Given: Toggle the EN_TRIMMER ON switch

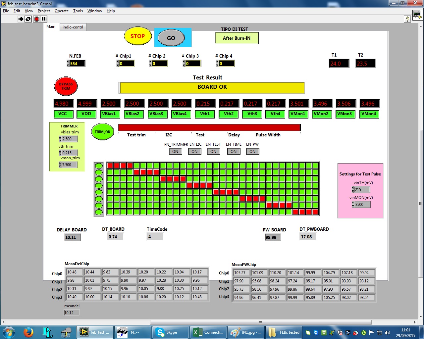Looking at the screenshot, I should (175, 152).
